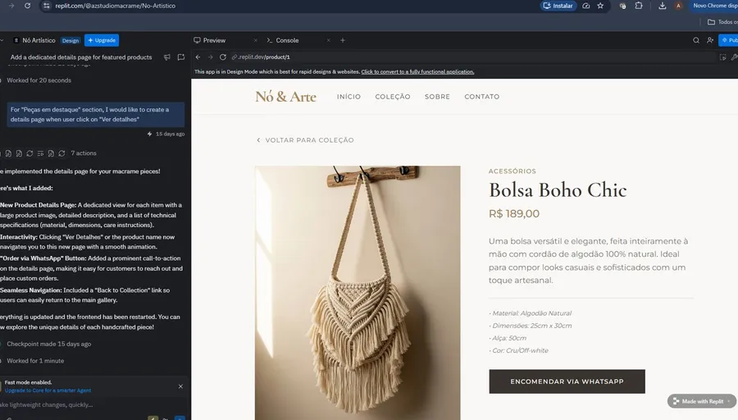This screenshot has width=738, height=420.
Task: Add a new tab with the plus icon
Action: click(343, 40)
